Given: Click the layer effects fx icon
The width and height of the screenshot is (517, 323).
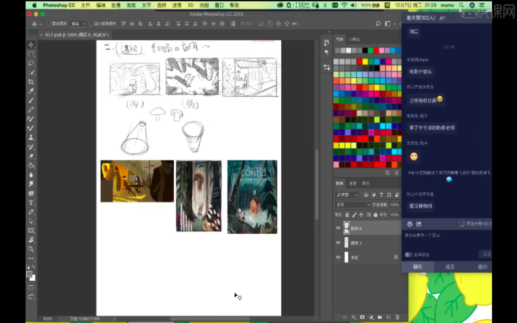Looking at the screenshot, I should coord(354,316).
